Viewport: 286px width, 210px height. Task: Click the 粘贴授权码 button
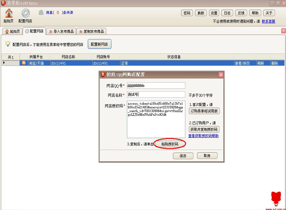point(170,144)
